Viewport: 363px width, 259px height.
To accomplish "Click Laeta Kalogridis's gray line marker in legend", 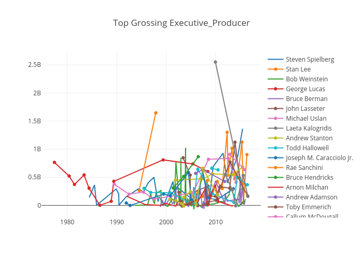I will pyautogui.click(x=275, y=128).
